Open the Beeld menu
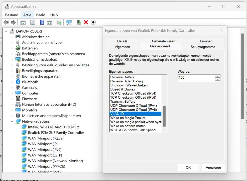Screen dimensions: 247x181 tap(41, 15)
